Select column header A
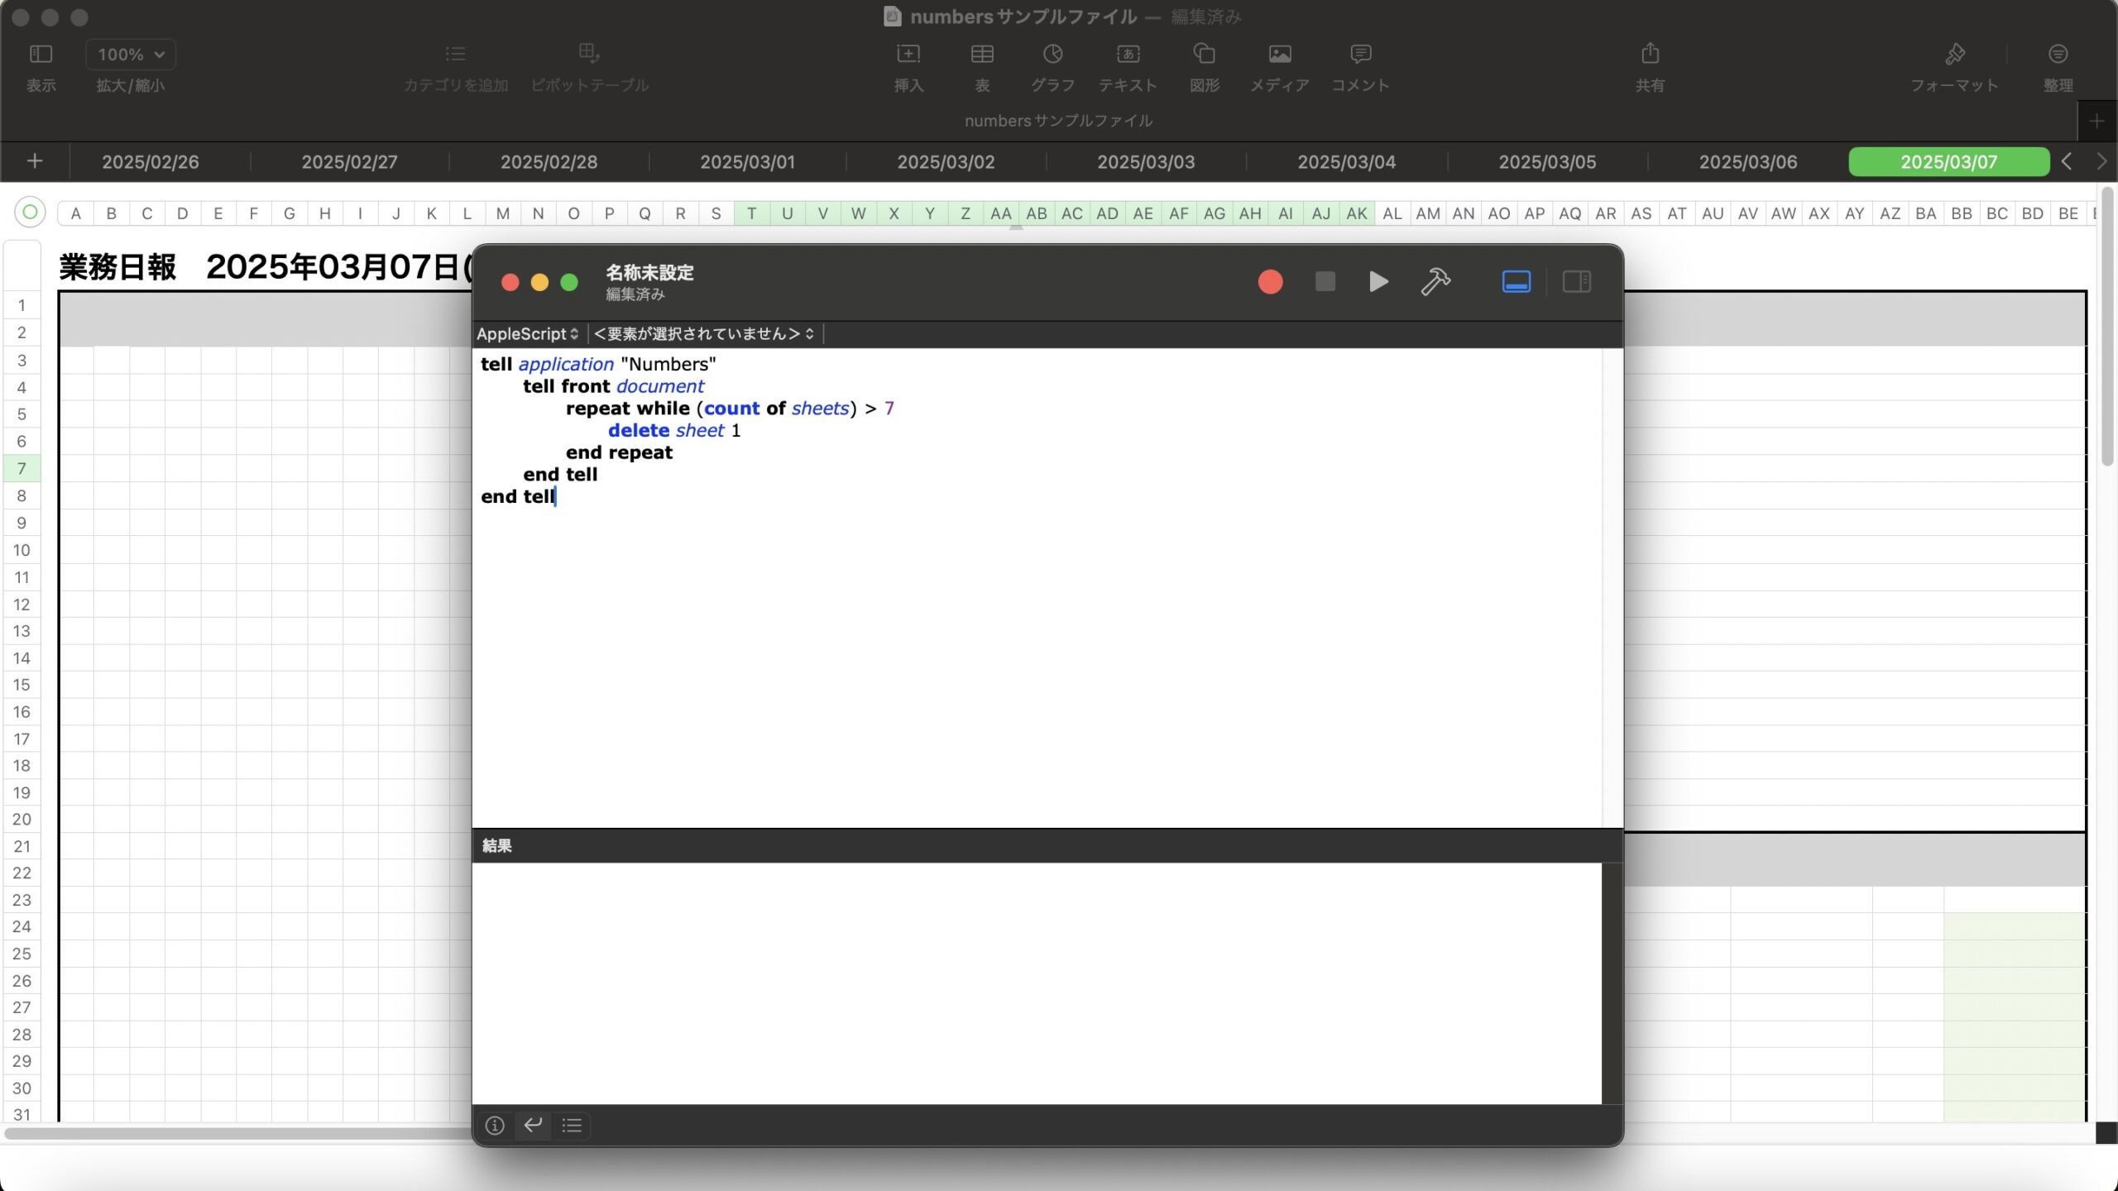 [75, 213]
